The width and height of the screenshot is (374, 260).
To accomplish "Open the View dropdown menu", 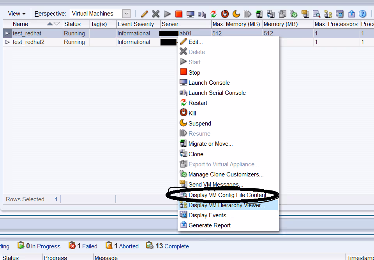I will point(16,14).
